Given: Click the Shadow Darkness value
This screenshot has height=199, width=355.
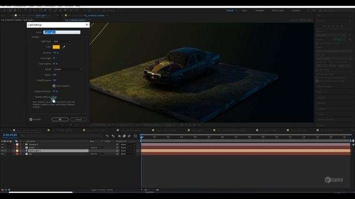Looking at the screenshot, I should [55, 91].
